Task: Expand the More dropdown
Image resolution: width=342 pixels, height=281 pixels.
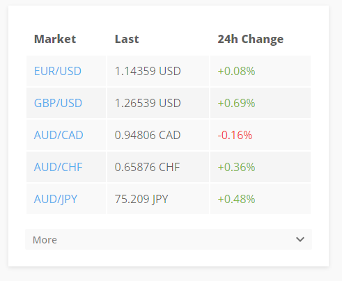Action: (169, 239)
